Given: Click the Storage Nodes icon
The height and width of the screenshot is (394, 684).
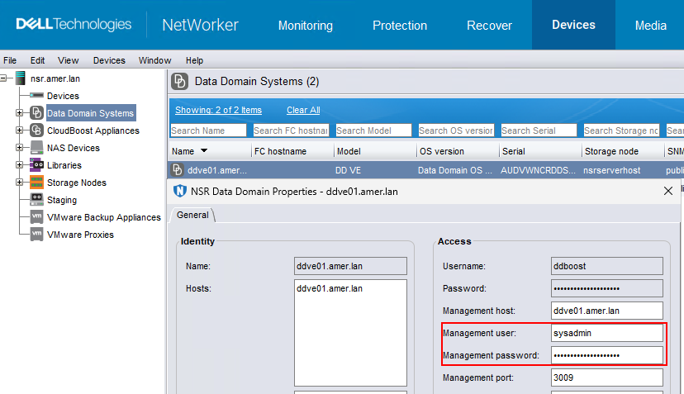Looking at the screenshot, I should click(x=36, y=183).
